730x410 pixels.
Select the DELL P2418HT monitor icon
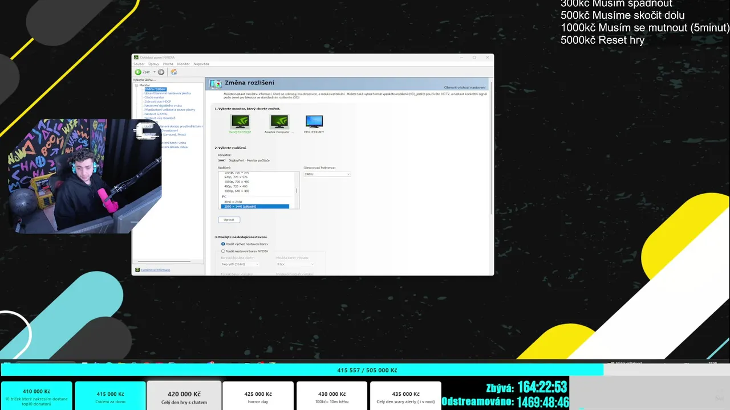click(314, 121)
